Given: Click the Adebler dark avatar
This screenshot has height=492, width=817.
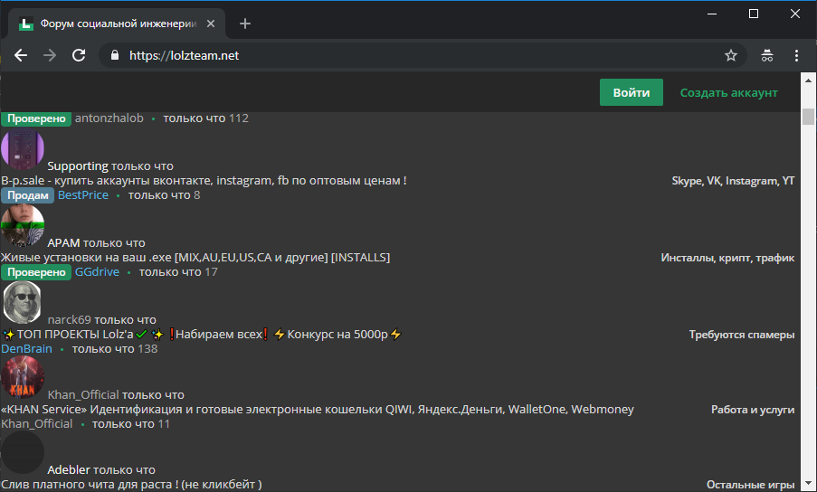Looking at the screenshot, I should [x=23, y=452].
